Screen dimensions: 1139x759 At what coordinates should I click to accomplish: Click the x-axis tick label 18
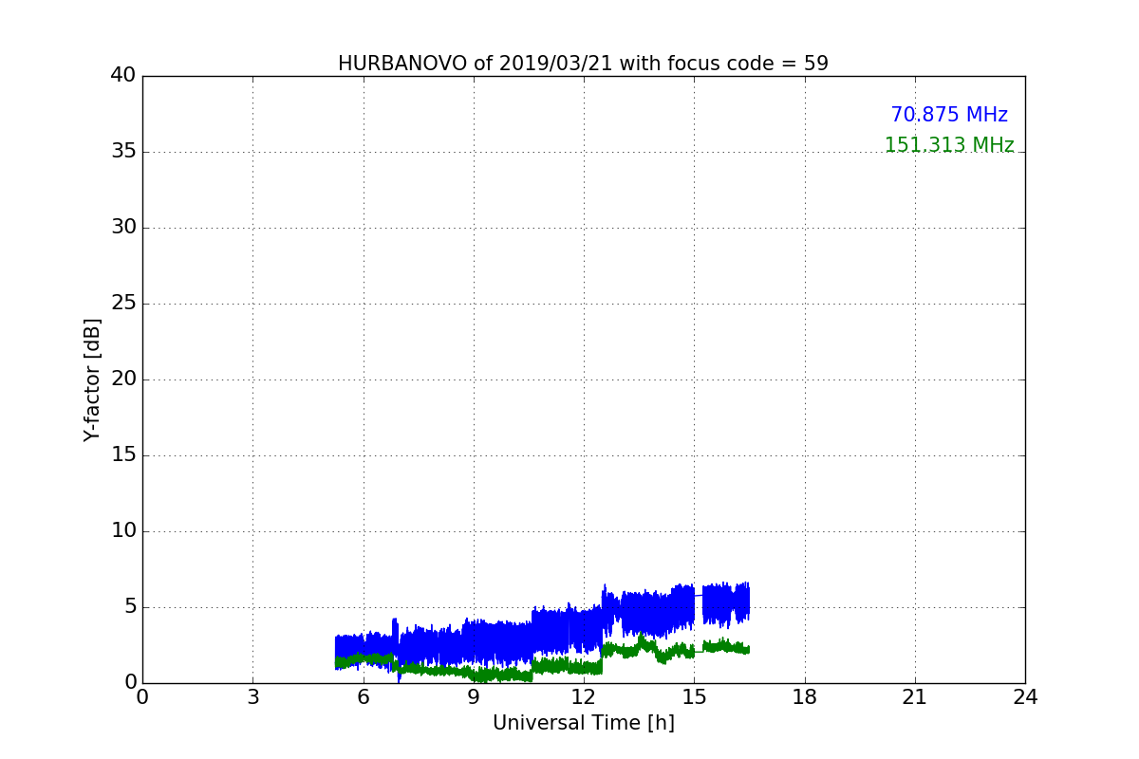click(x=805, y=697)
